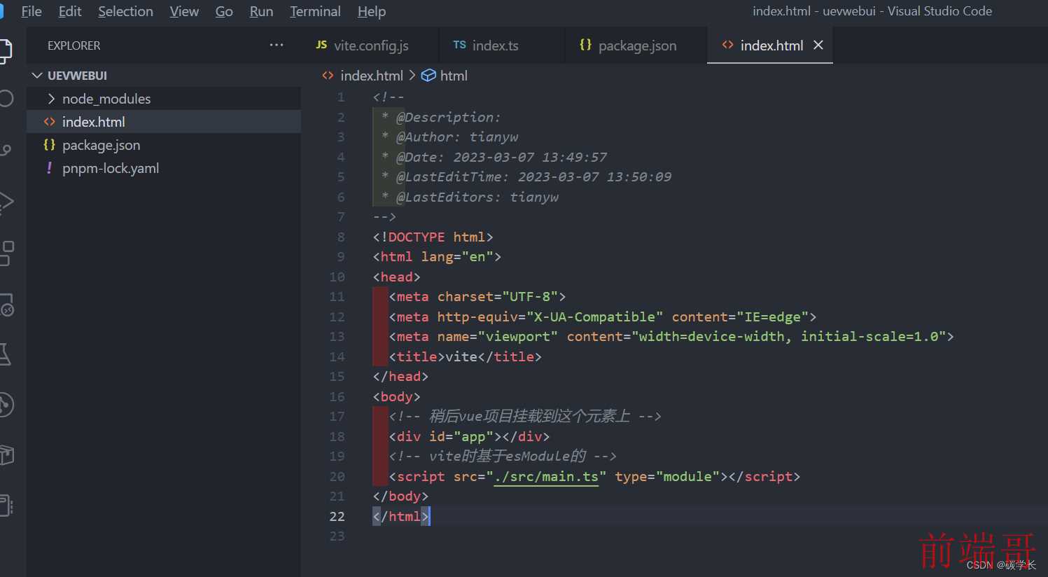Open the package box activity icon
Image resolution: width=1048 pixels, height=577 pixels.
(x=6, y=455)
